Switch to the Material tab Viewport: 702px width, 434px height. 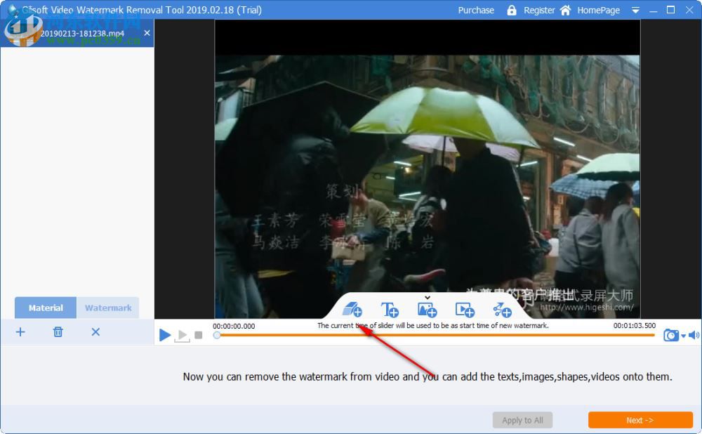click(45, 308)
